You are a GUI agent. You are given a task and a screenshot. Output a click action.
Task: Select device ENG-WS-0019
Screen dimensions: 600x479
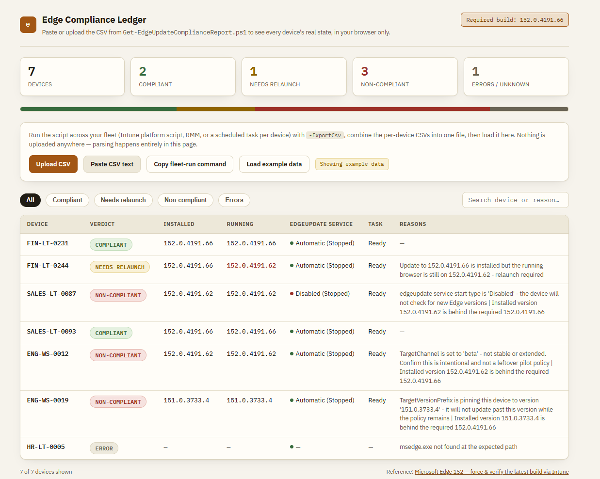coord(48,400)
